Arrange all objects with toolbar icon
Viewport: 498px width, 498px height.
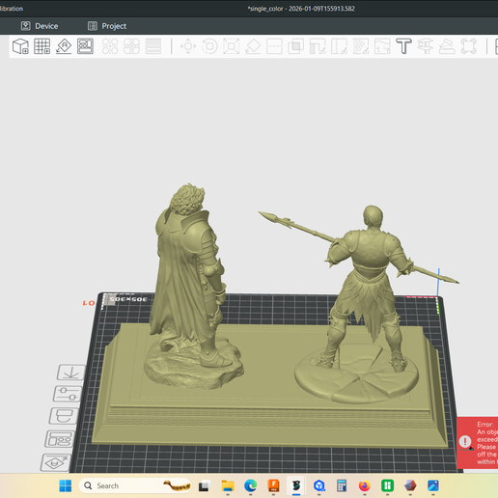[85, 46]
